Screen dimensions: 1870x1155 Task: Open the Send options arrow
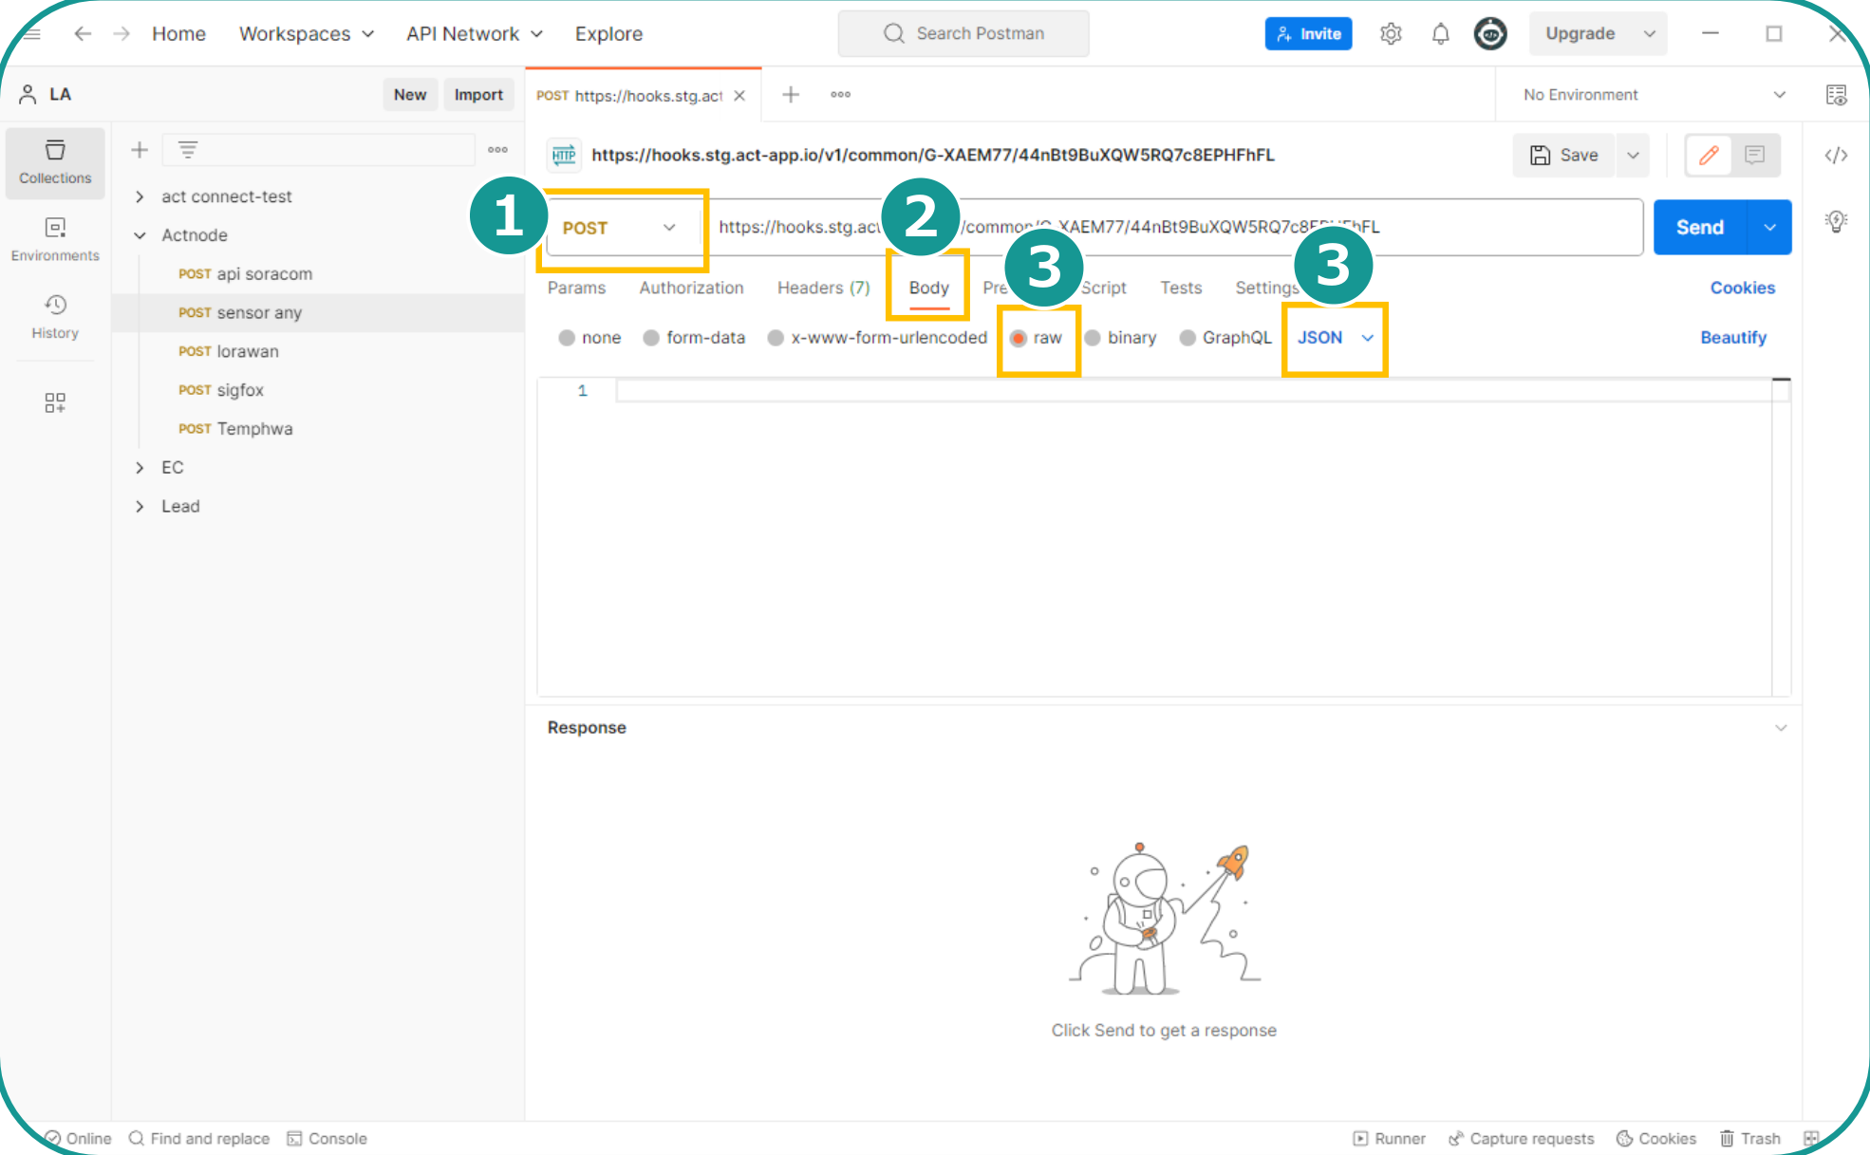[x=1770, y=228]
